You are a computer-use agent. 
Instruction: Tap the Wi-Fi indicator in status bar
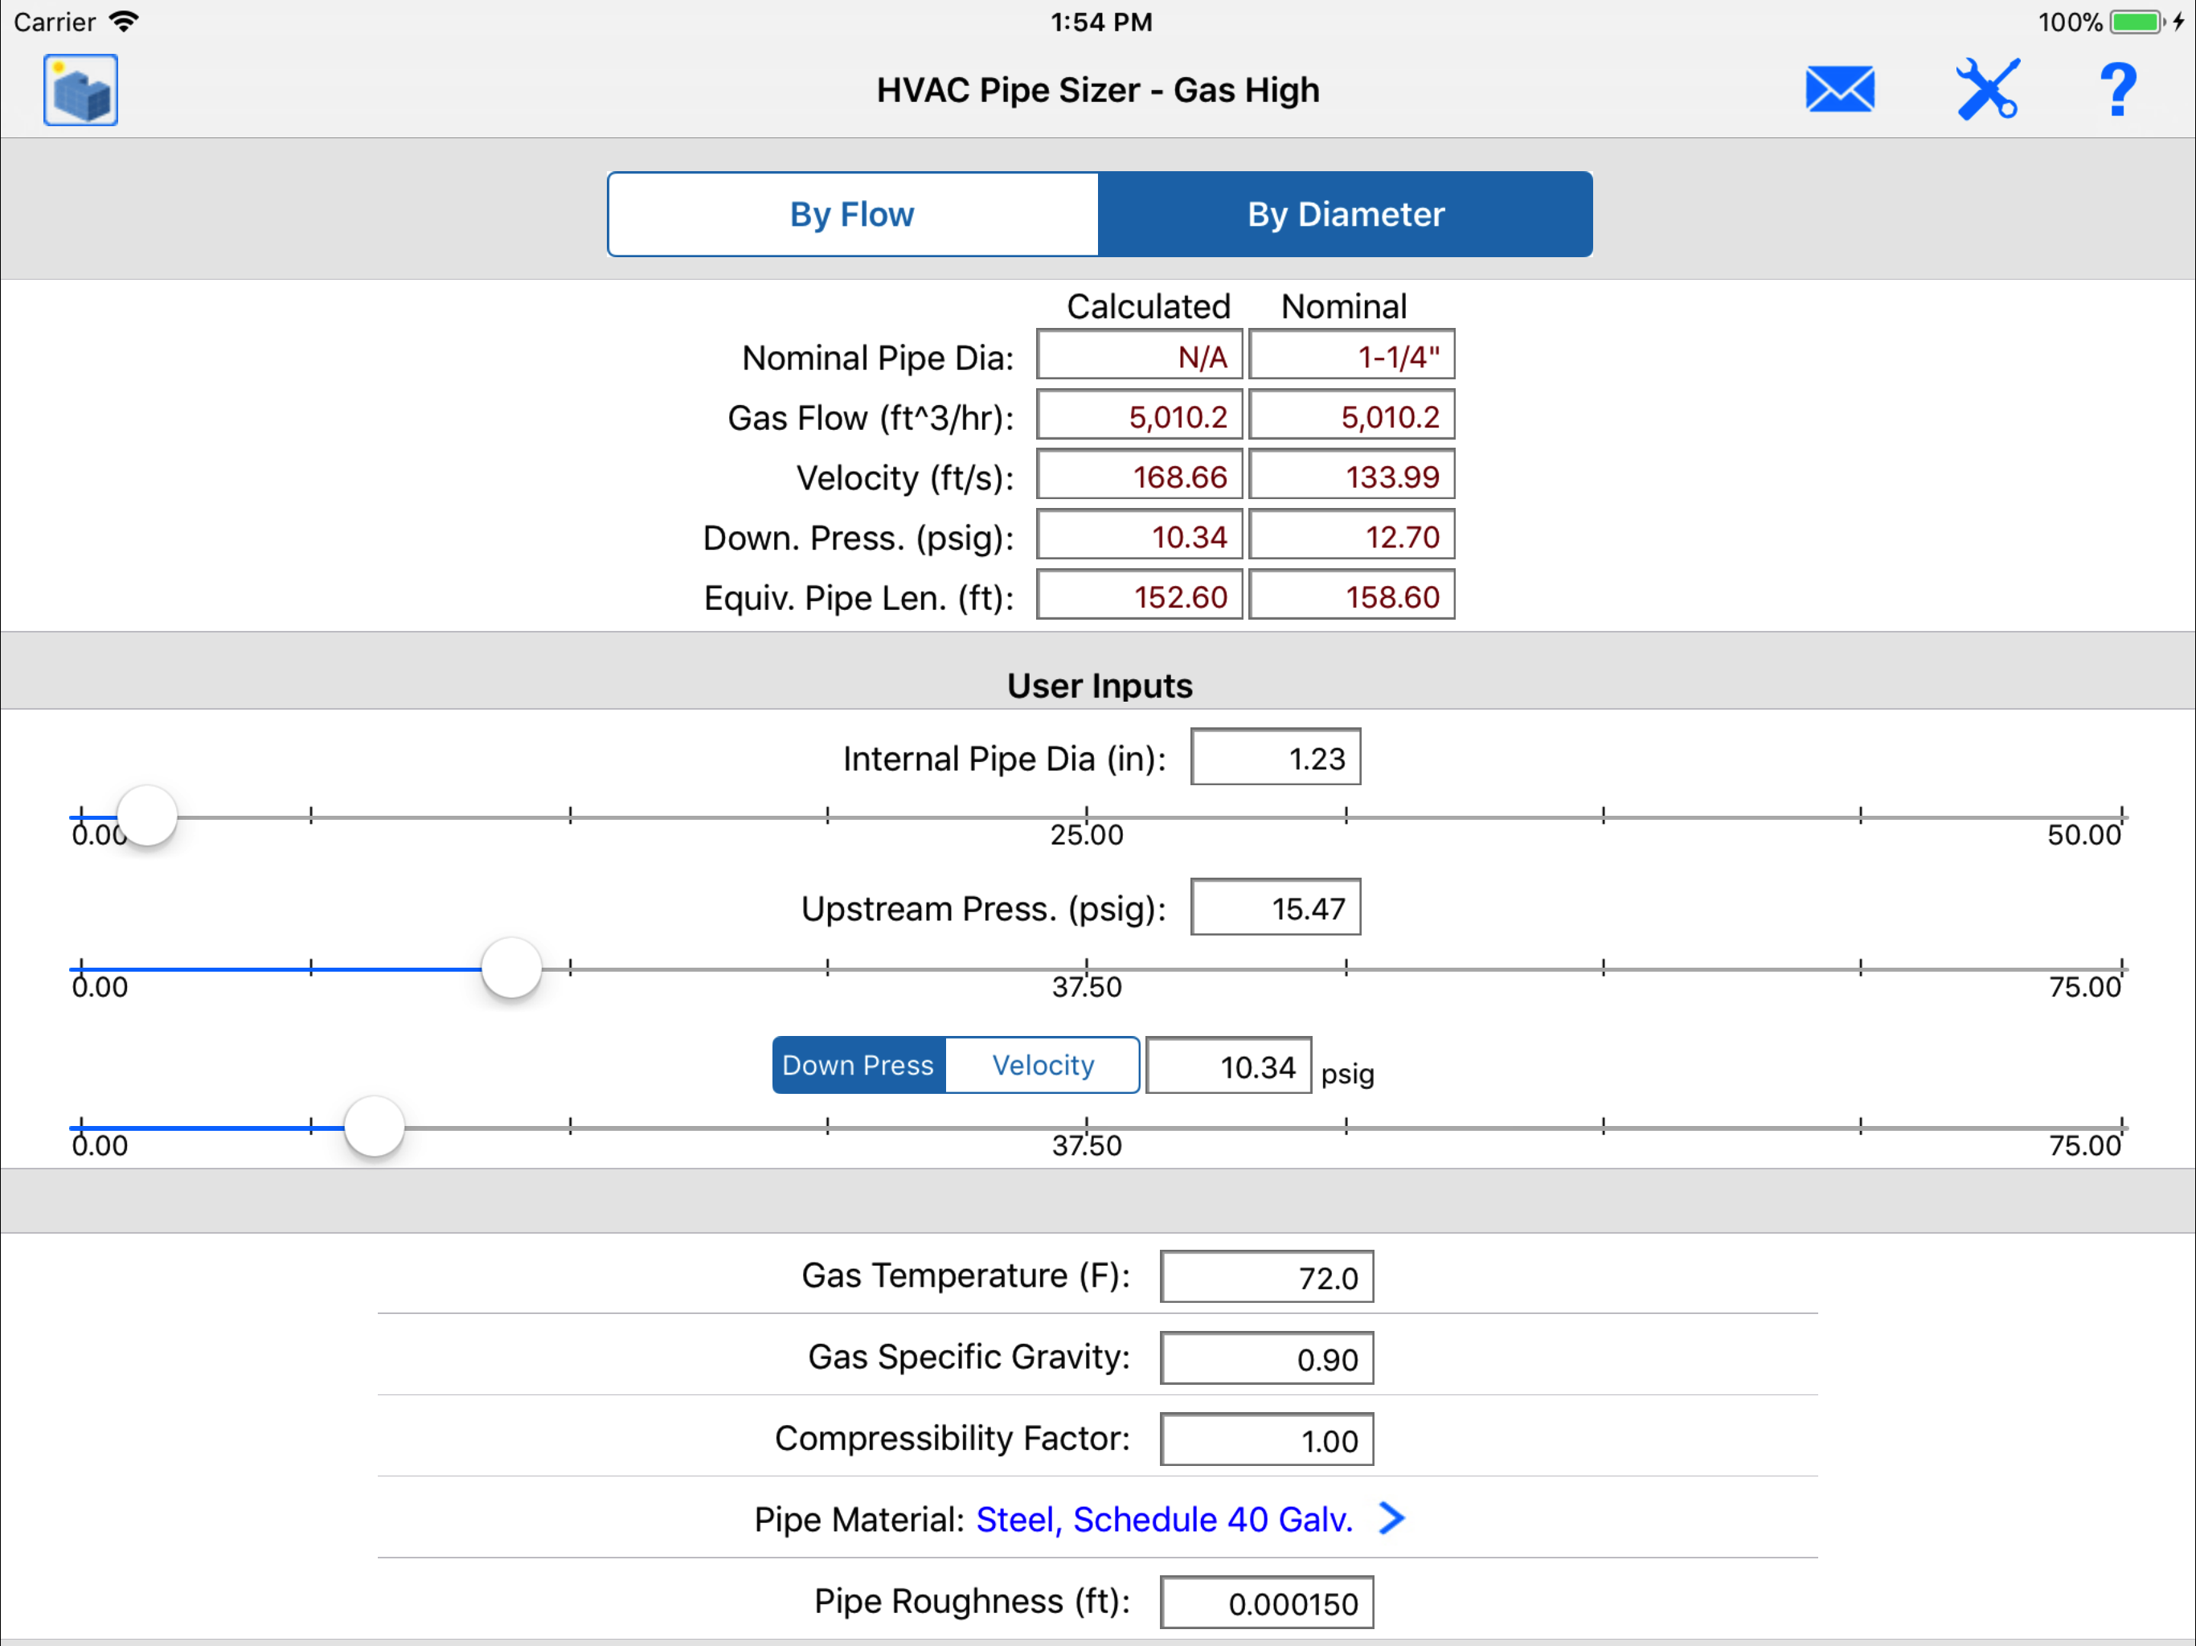point(124,22)
